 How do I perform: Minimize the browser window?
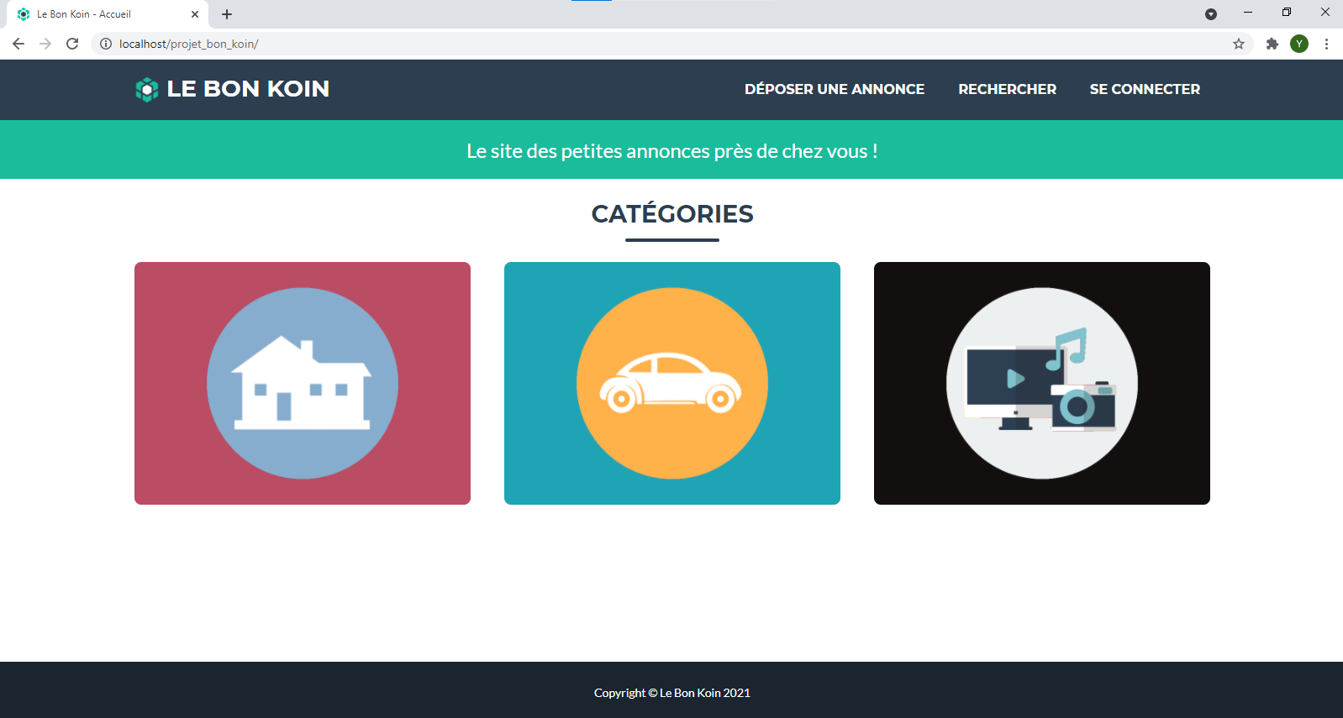point(1248,13)
